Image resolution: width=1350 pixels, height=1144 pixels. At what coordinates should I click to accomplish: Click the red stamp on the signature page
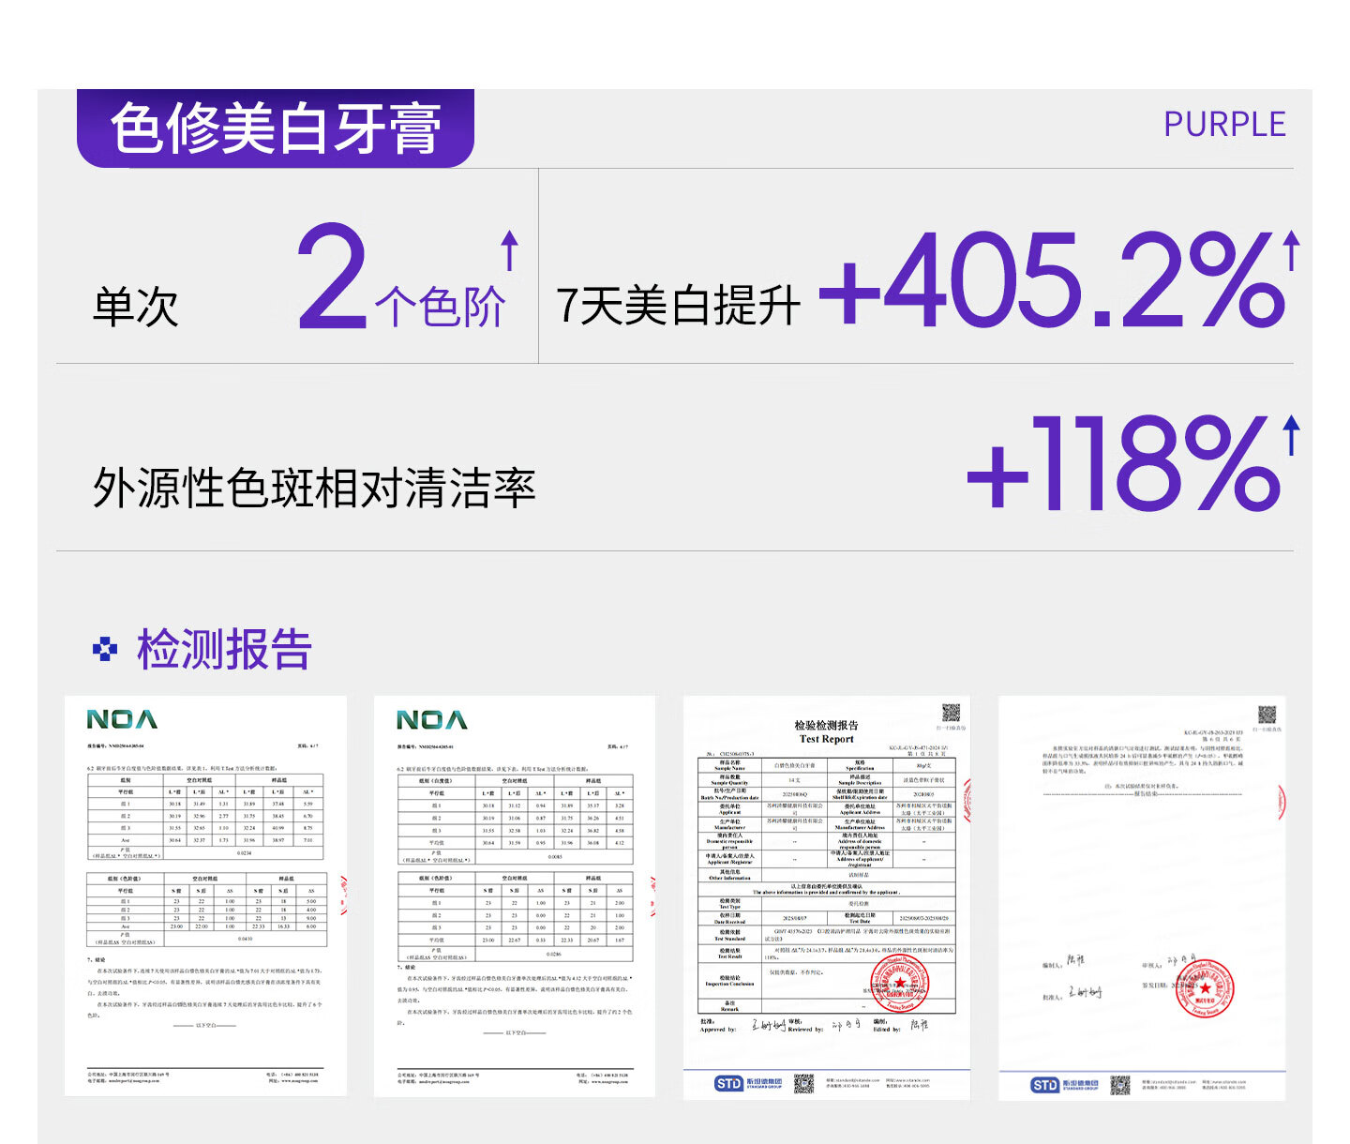pyautogui.click(x=1204, y=988)
